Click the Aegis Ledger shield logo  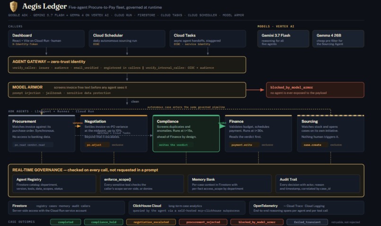click(14, 7)
